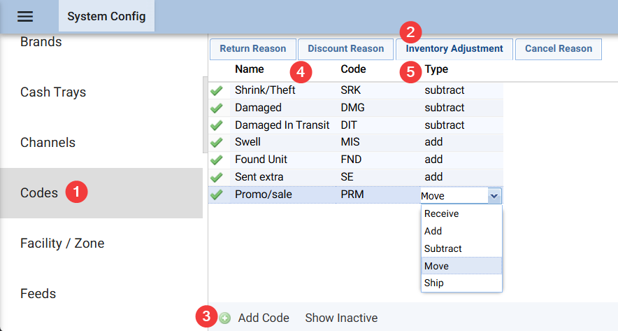Click the green check icon for Swell
Screen dimensions: 618x331
[217, 143]
